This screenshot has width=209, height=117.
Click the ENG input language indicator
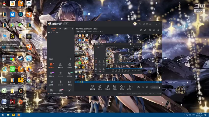(x=193, y=115)
